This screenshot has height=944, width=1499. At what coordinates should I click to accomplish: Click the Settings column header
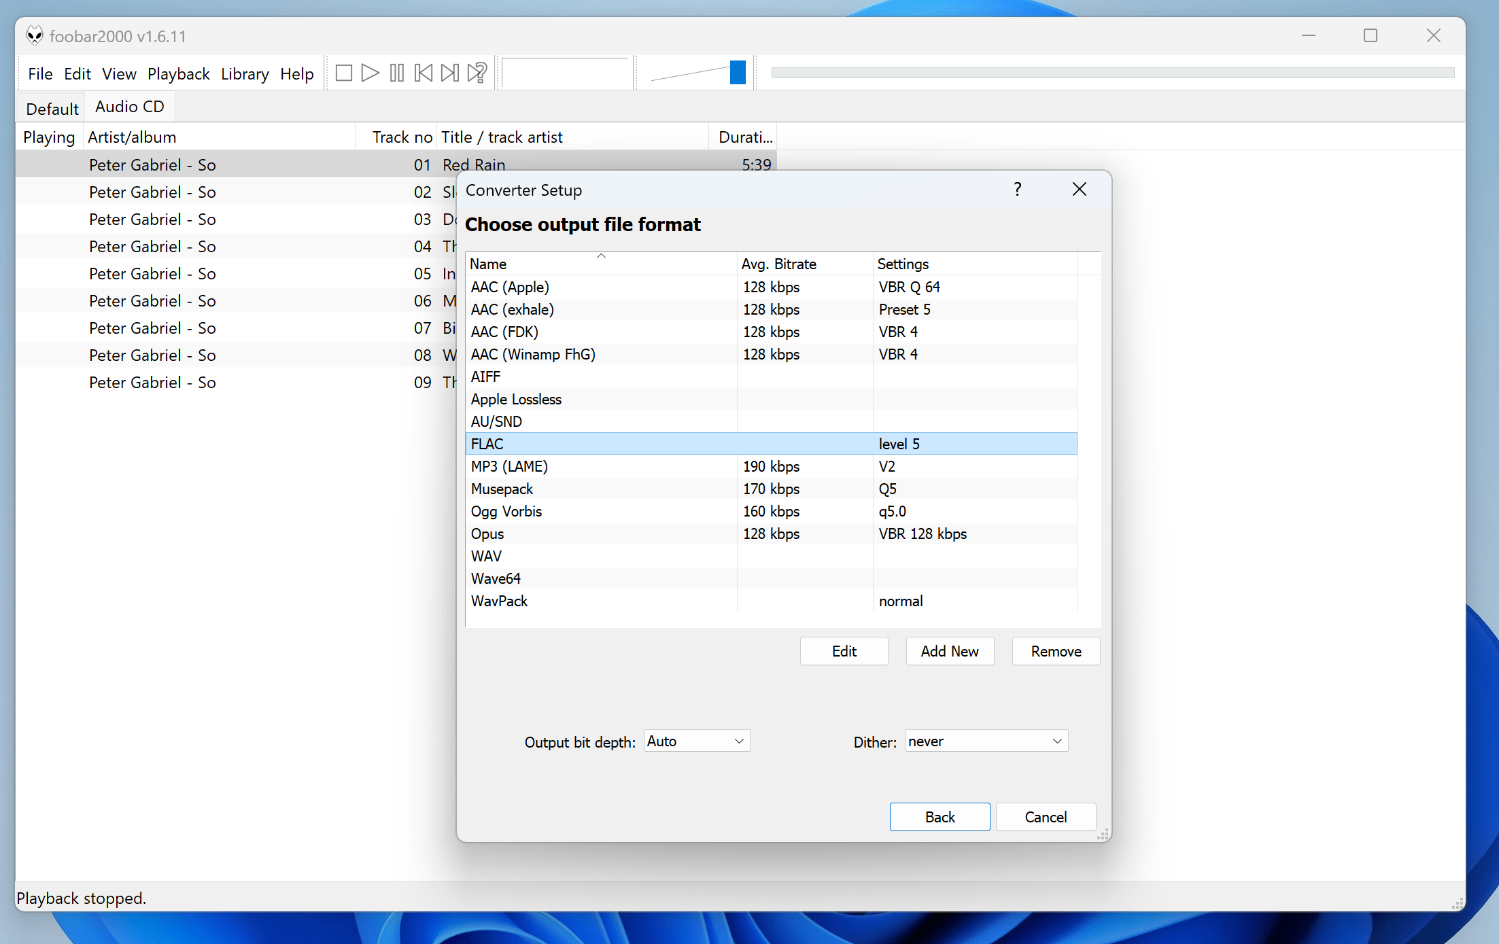[975, 264]
